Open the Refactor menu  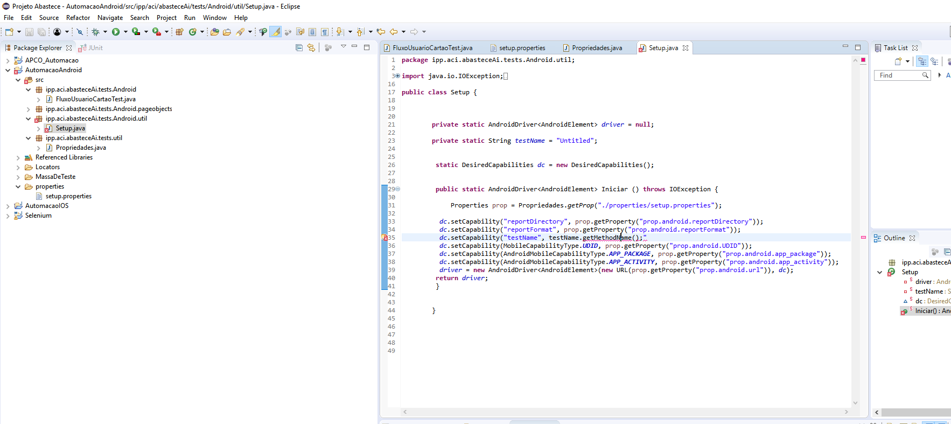point(78,18)
